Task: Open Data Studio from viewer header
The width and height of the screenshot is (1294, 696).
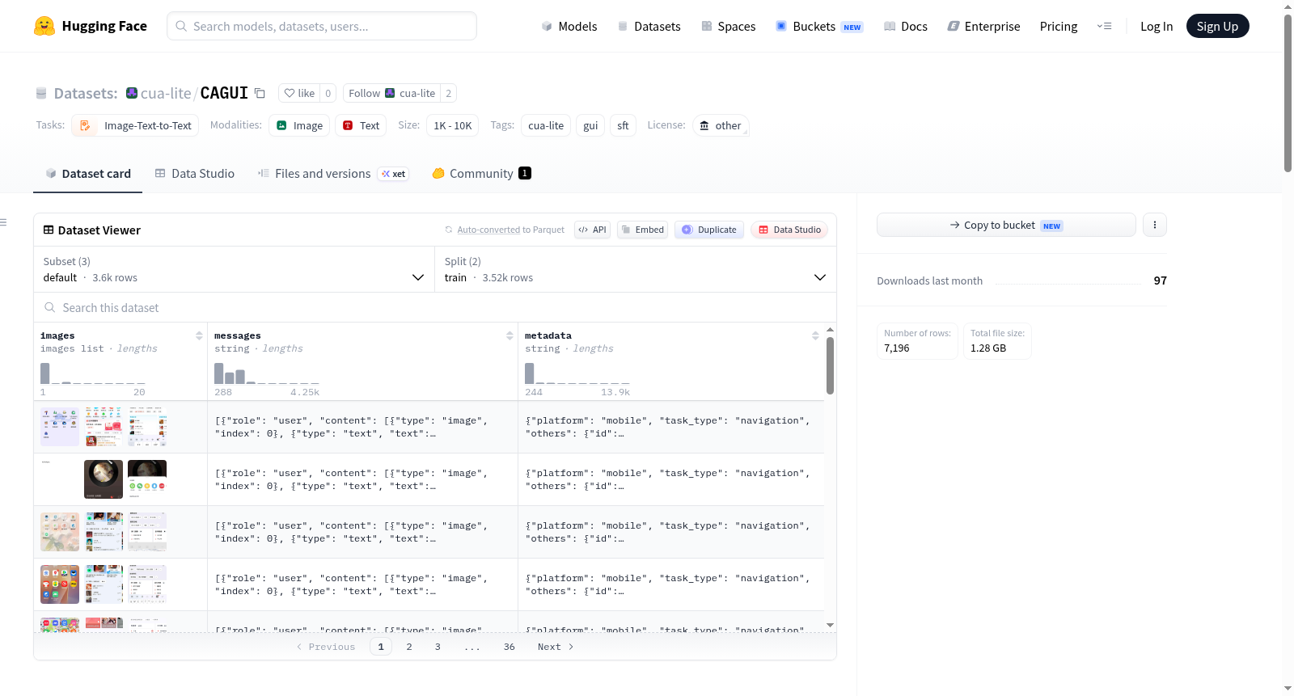Action: [789, 230]
